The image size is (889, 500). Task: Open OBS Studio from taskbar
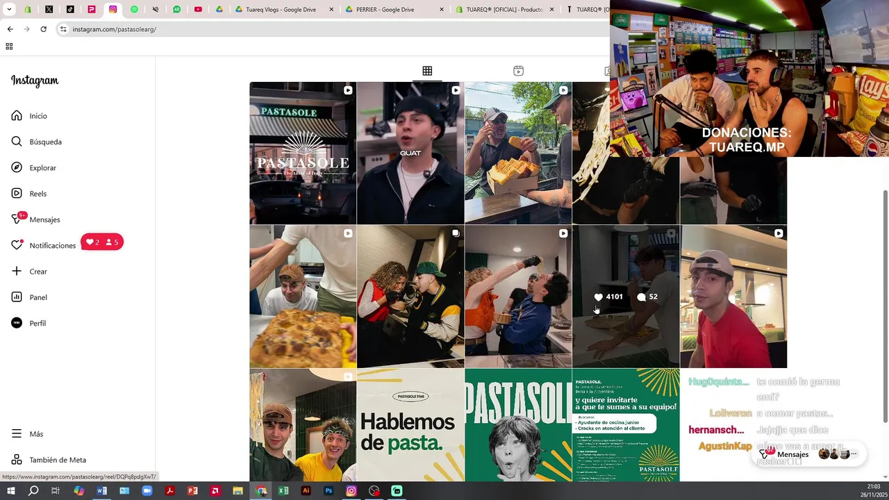click(x=374, y=491)
